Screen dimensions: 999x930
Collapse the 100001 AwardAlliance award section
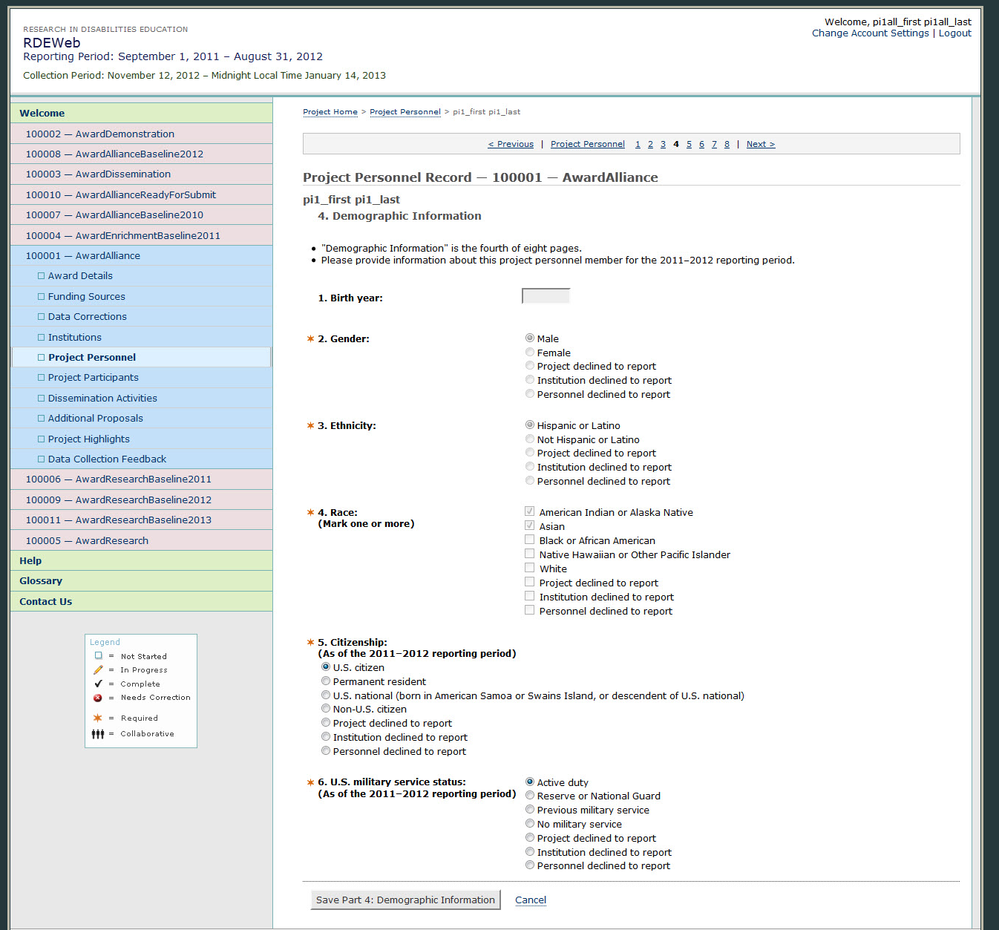(x=82, y=256)
